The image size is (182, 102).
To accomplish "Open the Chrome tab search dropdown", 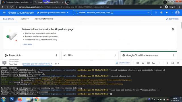I will [x=165, y=2].
